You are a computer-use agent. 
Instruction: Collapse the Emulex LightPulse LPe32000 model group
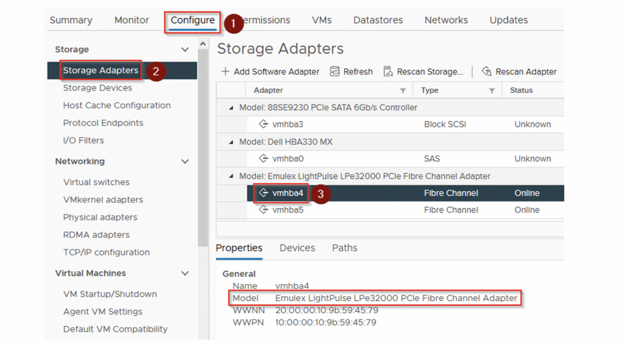tap(231, 176)
